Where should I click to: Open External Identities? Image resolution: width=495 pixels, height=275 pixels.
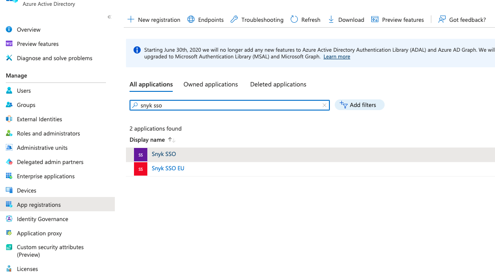click(40, 119)
